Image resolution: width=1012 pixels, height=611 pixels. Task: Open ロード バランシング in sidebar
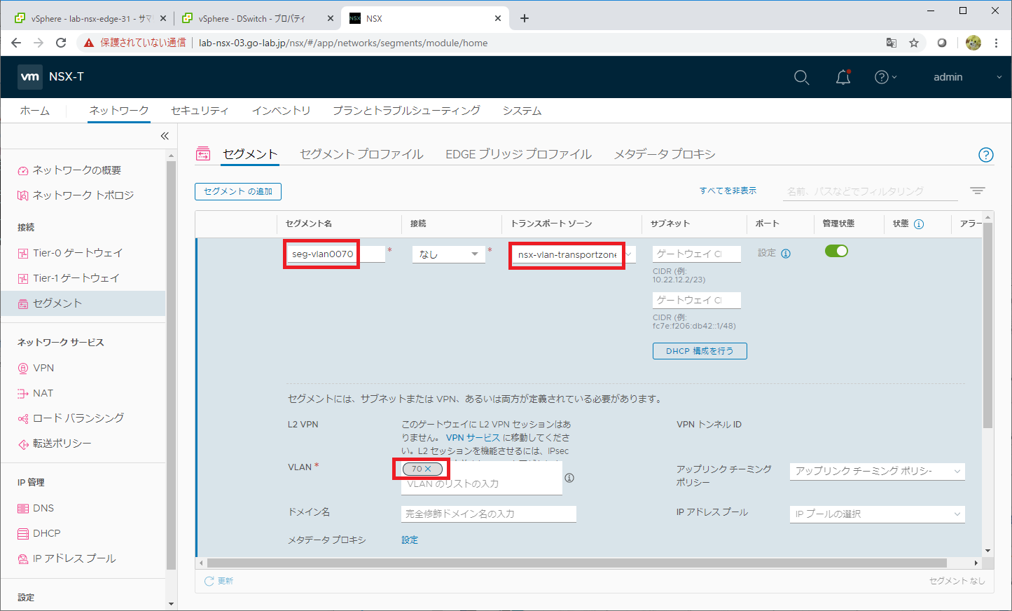[78, 418]
